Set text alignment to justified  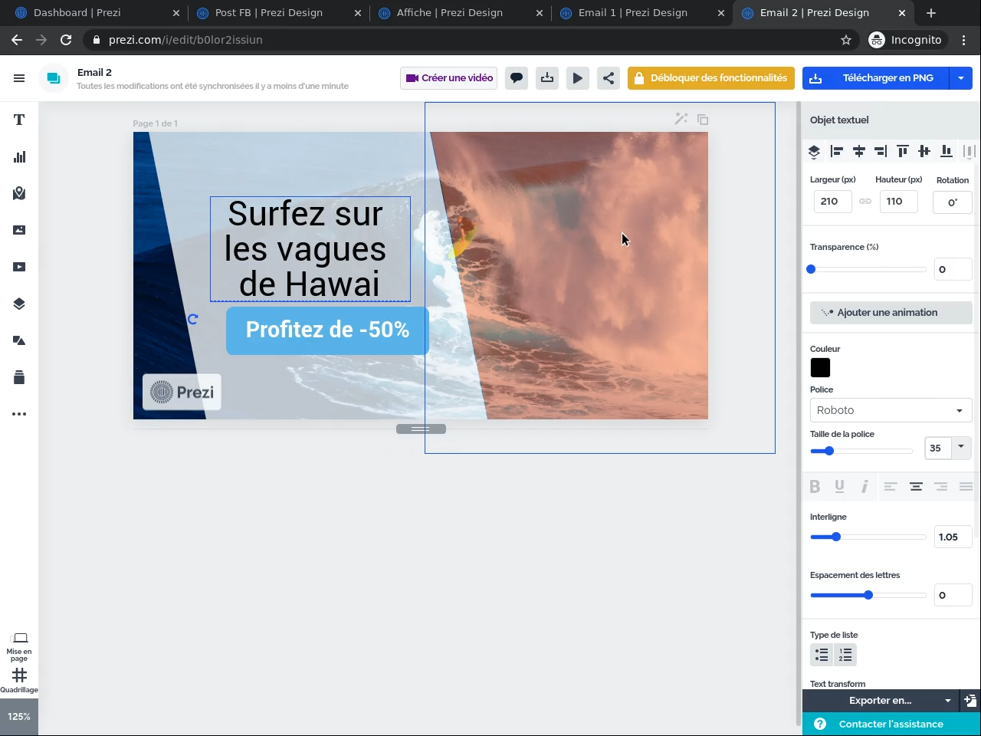pyautogui.click(x=966, y=487)
